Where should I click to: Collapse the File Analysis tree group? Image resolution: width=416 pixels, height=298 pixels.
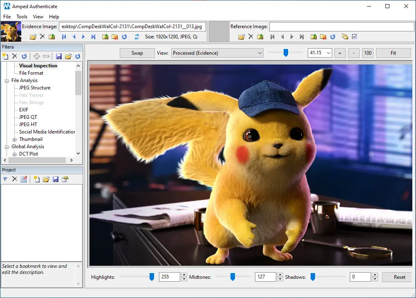click(x=7, y=81)
